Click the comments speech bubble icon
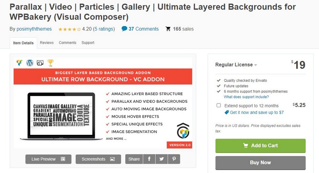Viewport: 319px width, 173px height. tap(124, 29)
